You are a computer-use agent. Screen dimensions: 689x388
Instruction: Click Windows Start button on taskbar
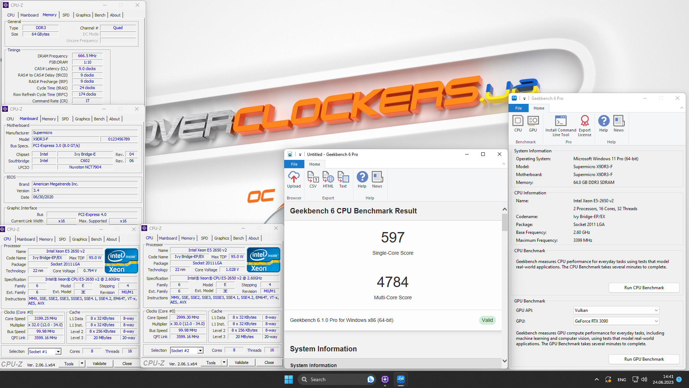(289, 379)
